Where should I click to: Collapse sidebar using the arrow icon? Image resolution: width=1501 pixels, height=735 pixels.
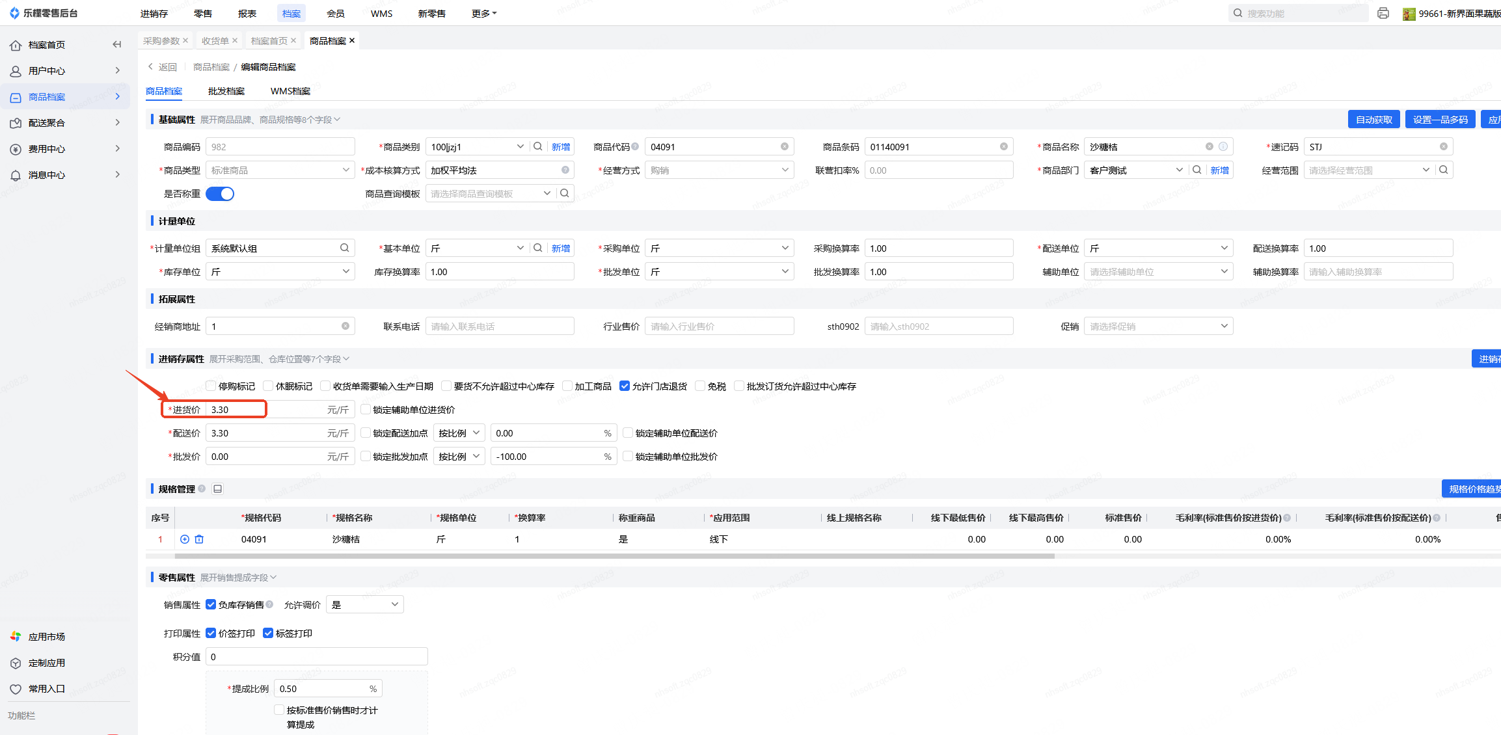pyautogui.click(x=117, y=44)
